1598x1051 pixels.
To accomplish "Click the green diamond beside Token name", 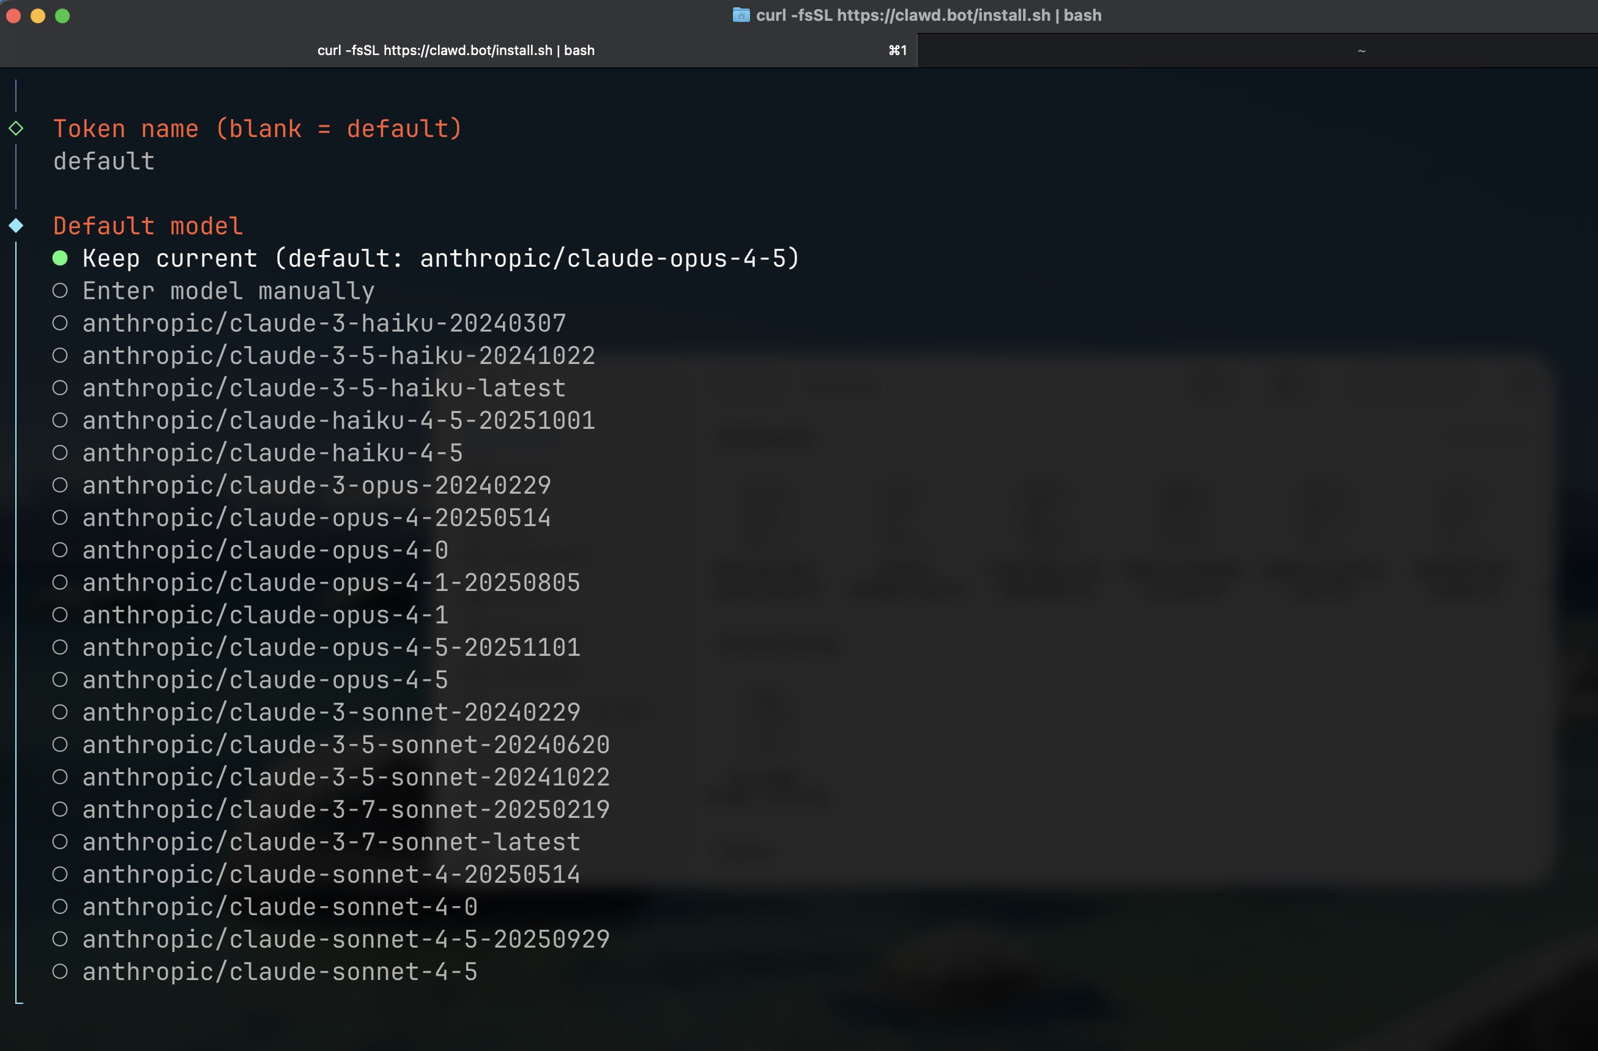I will pos(16,128).
